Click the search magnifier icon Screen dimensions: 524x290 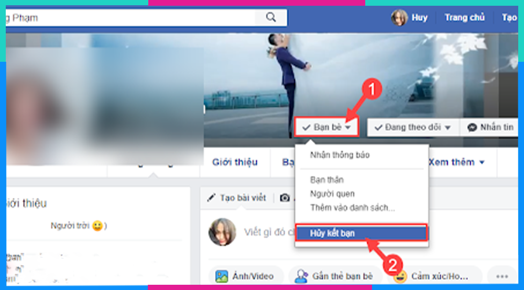(271, 17)
